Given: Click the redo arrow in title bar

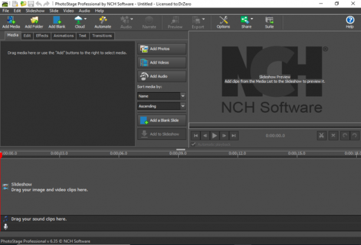Looking at the screenshot, I should tap(47, 4).
